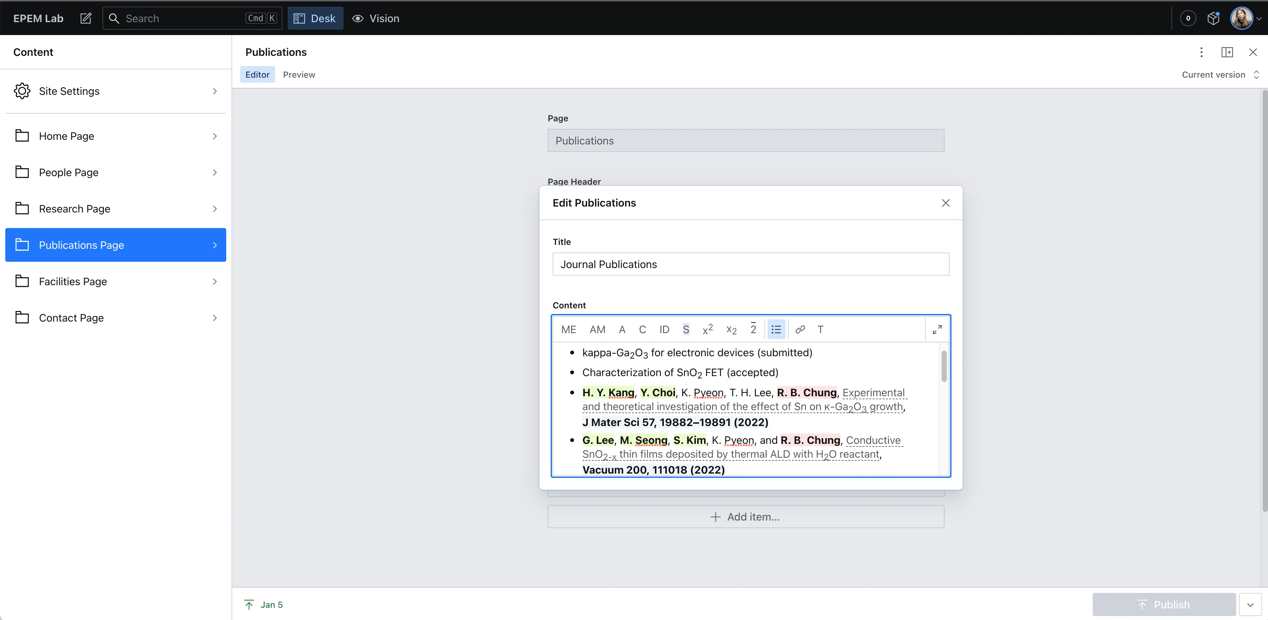Viewport: 1268px width, 620px height.
Task: Close the Edit Publications dialog
Action: (x=945, y=203)
